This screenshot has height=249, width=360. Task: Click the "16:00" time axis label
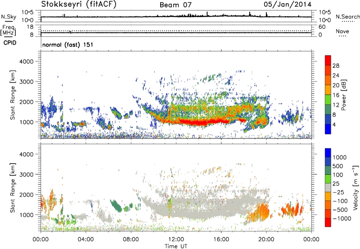[221, 240]
